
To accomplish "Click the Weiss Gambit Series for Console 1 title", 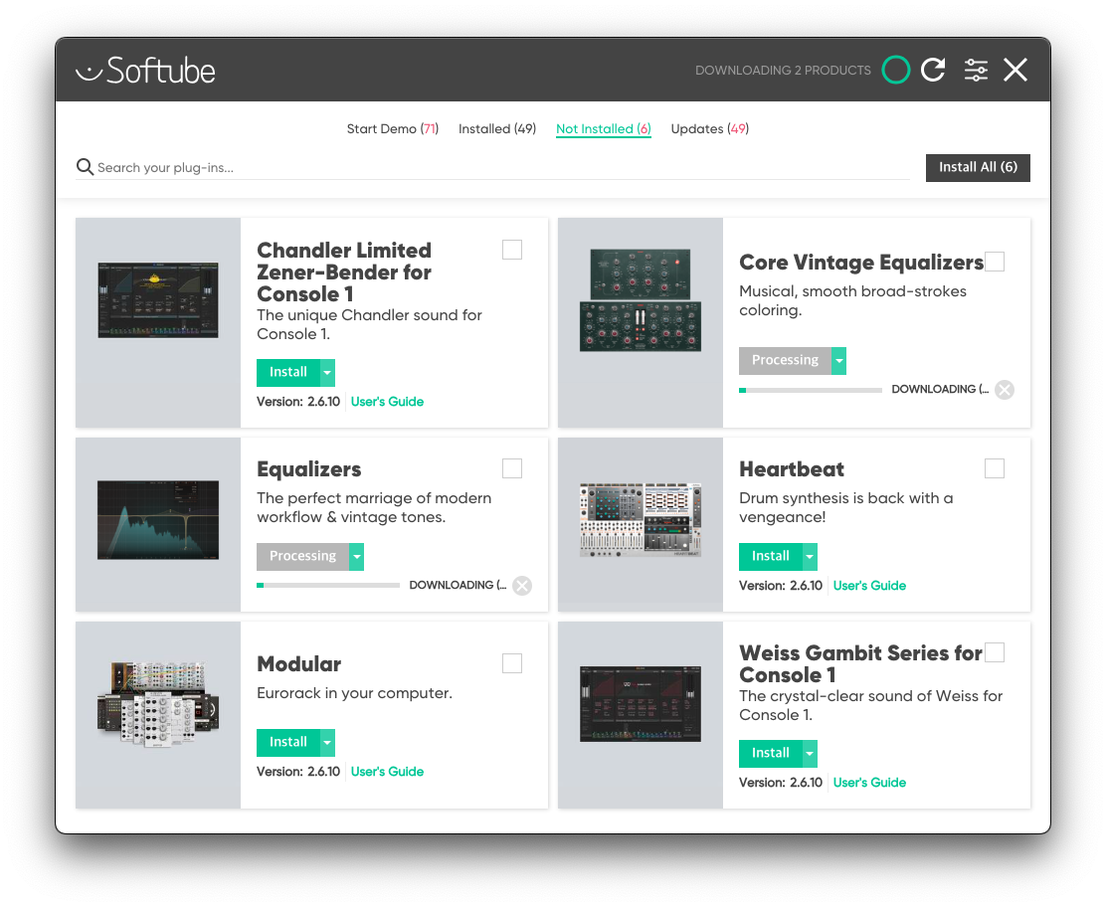I will coord(861,663).
